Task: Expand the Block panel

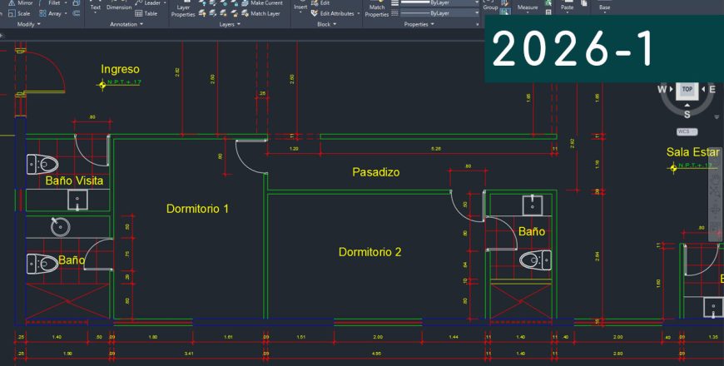Action: pyautogui.click(x=325, y=24)
